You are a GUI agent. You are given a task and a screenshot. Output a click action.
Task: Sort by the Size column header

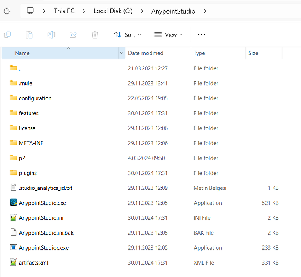coord(264,53)
